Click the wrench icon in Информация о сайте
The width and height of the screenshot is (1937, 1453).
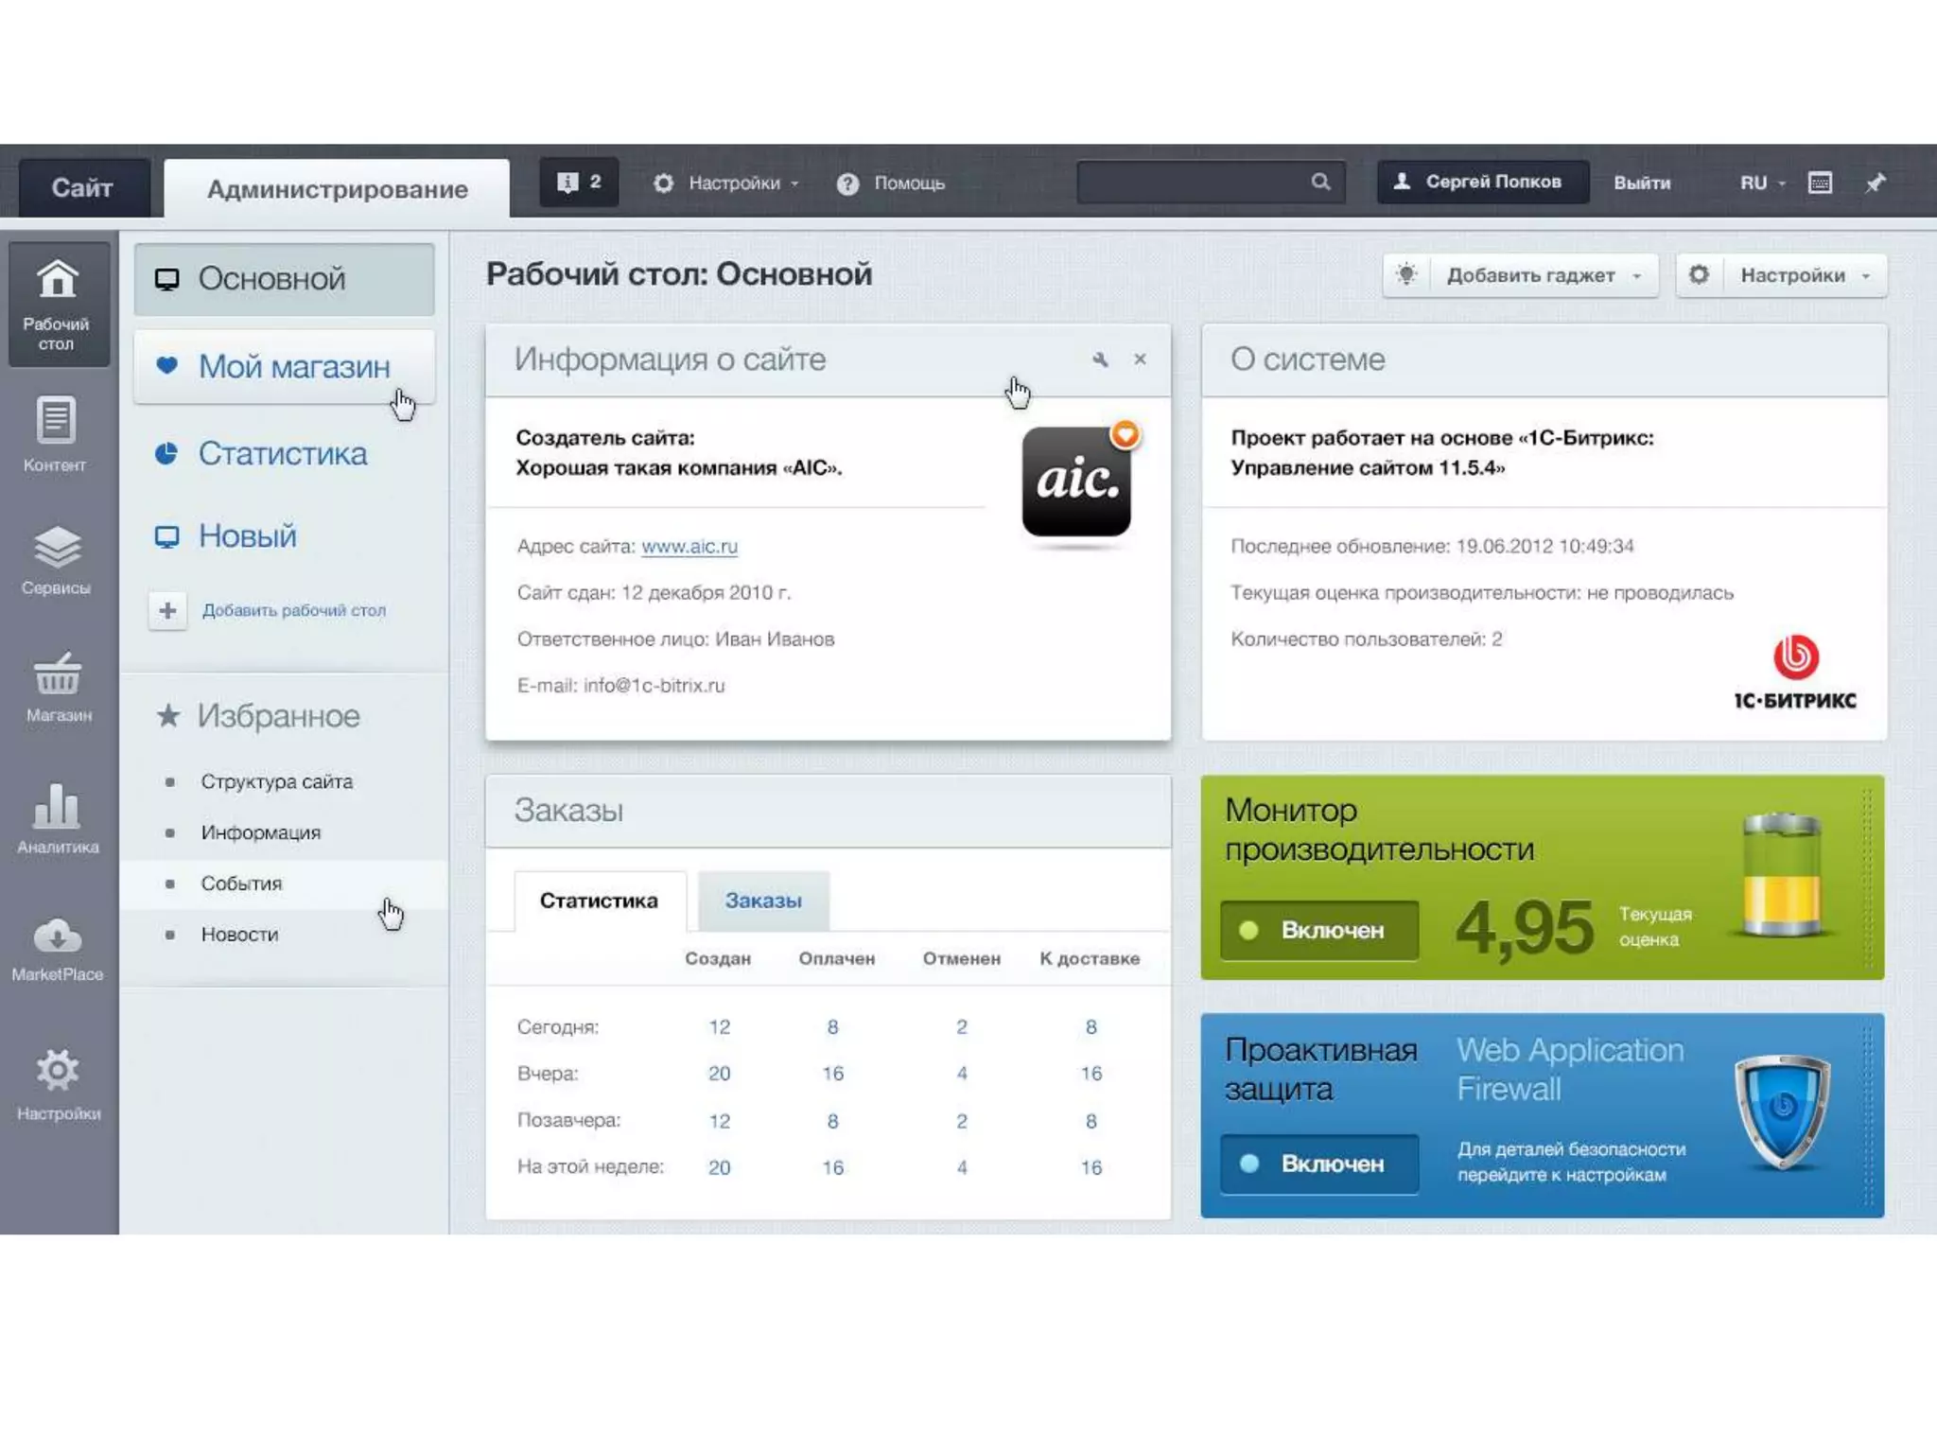point(1100,359)
